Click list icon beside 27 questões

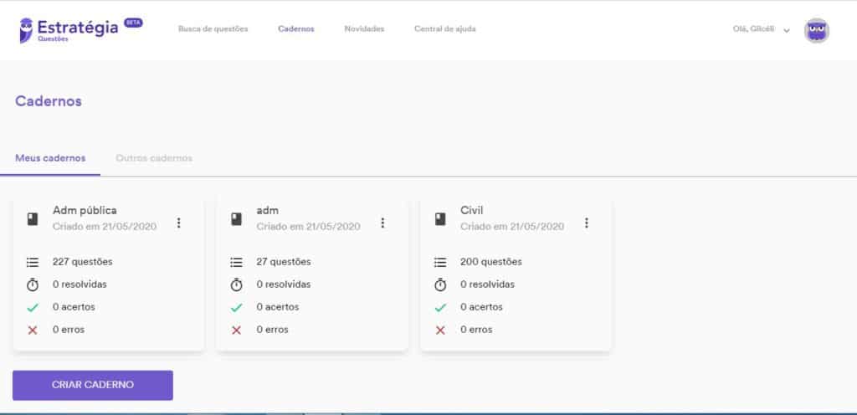(x=236, y=262)
